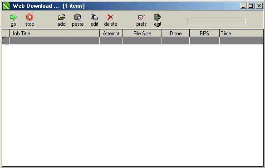Sort by the Done column header
The image size is (265, 168).
point(176,34)
